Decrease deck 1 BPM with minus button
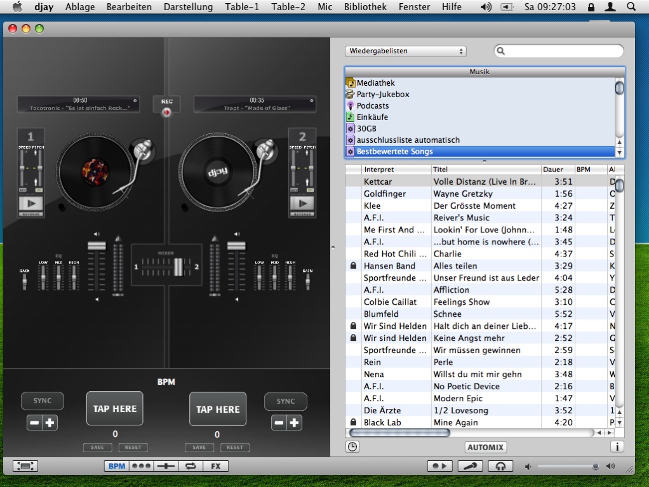Image resolution: width=649 pixels, height=487 pixels. (x=35, y=422)
